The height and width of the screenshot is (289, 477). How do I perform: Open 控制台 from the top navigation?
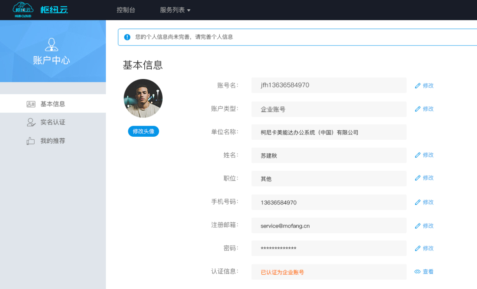point(126,10)
